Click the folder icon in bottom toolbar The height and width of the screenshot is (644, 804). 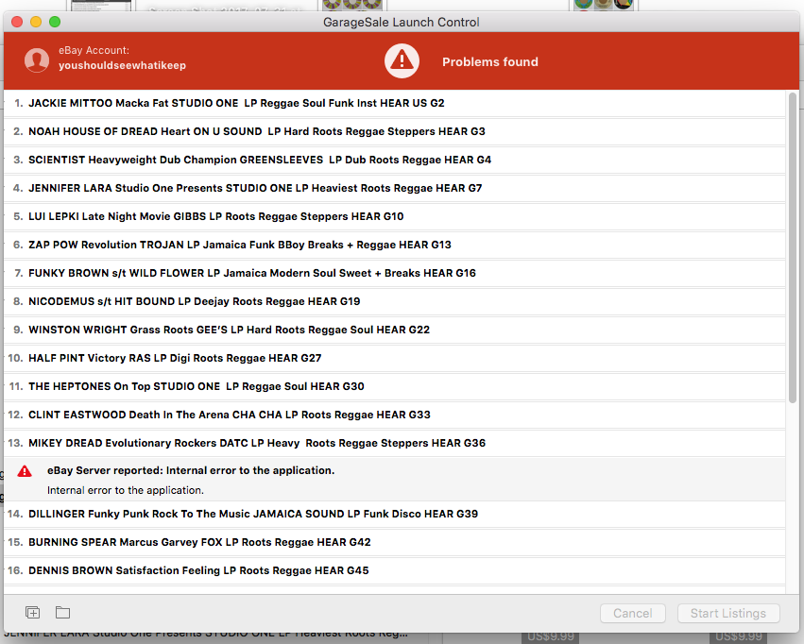[63, 612]
